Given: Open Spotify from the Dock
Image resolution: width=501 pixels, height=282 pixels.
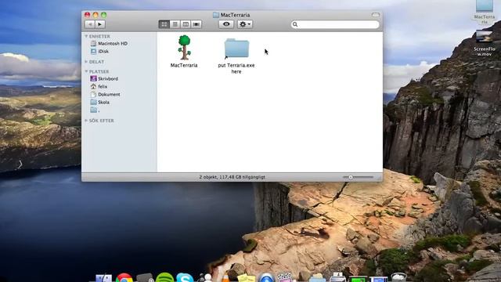Looking at the screenshot, I should pos(165,277).
